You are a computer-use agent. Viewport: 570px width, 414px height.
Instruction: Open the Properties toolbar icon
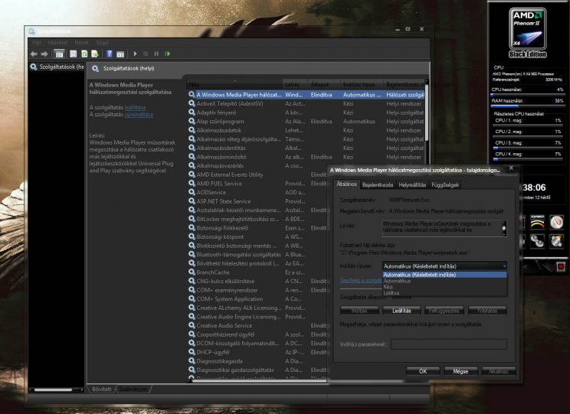pyautogui.click(x=73, y=54)
